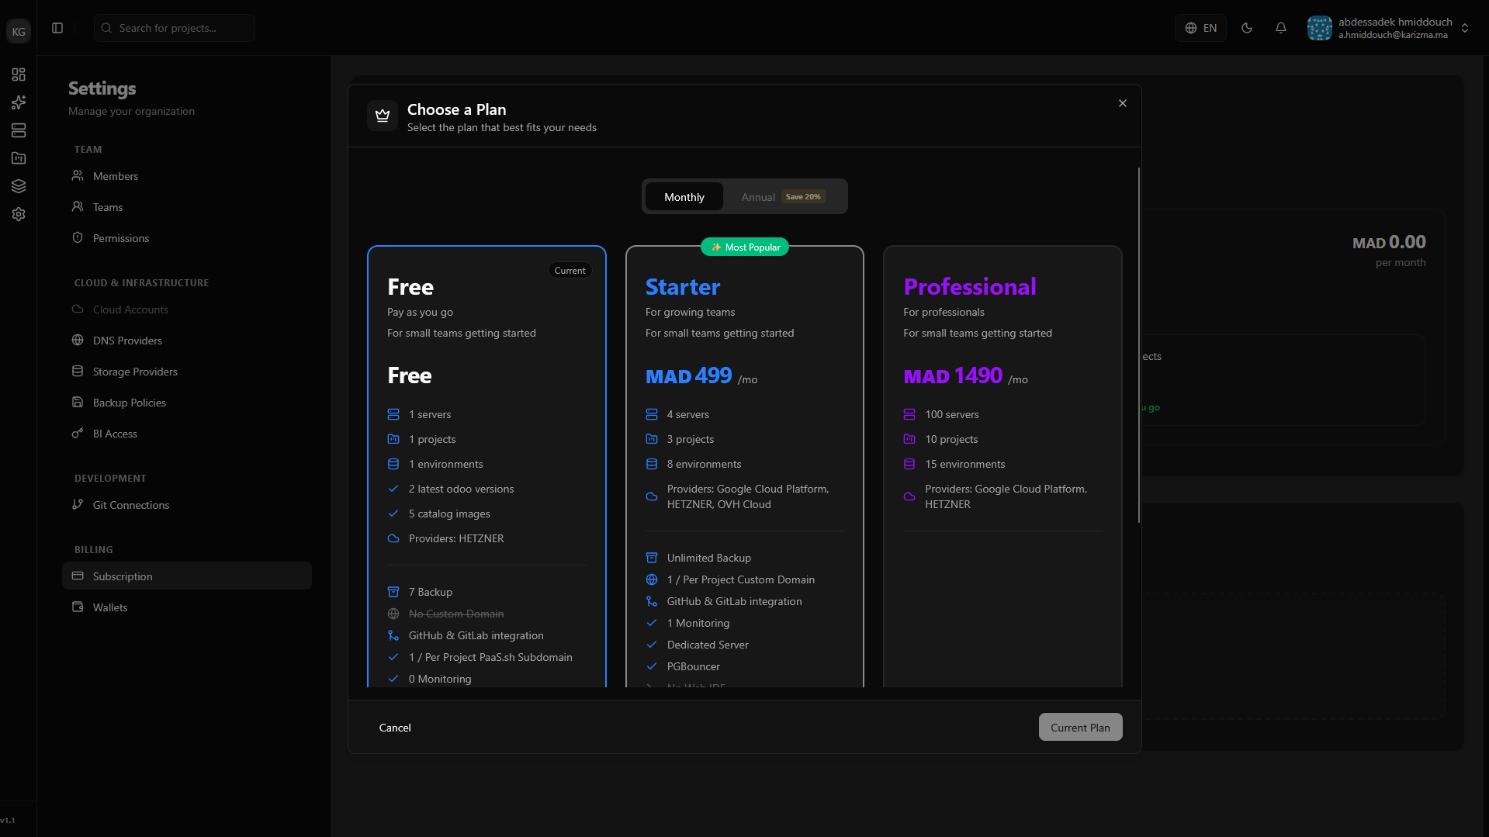Collapse the sidebar panel toggle icon
The height and width of the screenshot is (837, 1489).
(x=57, y=28)
